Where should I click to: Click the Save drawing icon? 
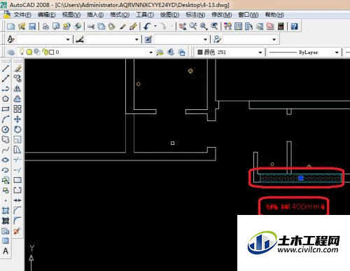32,26
